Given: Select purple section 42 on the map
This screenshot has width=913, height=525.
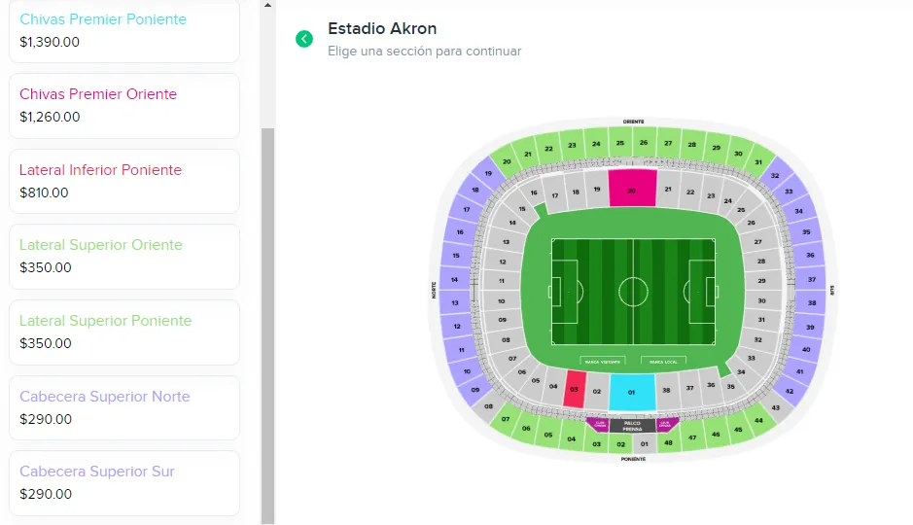Looking at the screenshot, I should tap(790, 391).
